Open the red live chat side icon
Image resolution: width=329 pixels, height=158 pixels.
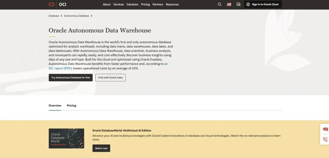325,129
